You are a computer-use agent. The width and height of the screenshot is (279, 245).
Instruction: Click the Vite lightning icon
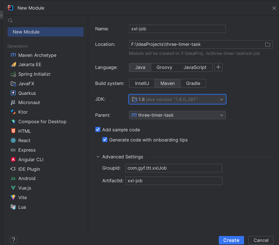pos(13,197)
